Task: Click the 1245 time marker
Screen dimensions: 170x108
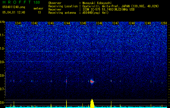Action: (83, 23)
